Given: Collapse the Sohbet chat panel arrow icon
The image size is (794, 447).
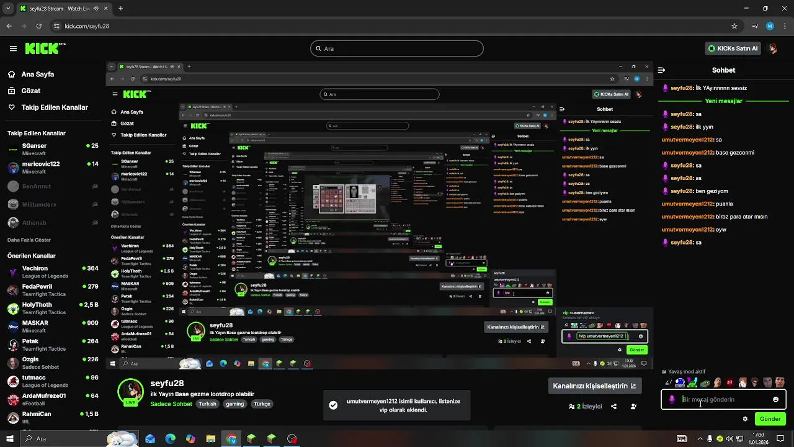Looking at the screenshot, I should (661, 70).
